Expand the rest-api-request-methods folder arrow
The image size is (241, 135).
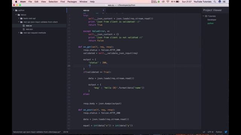[x=19, y=33]
